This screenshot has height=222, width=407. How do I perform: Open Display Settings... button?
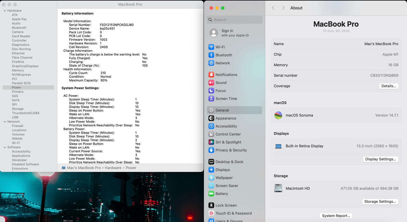[381, 159]
